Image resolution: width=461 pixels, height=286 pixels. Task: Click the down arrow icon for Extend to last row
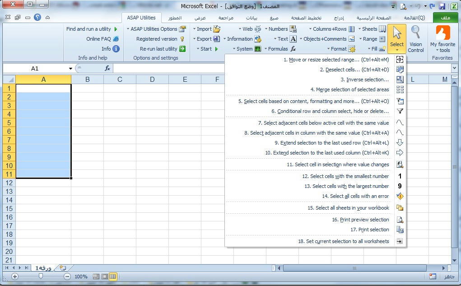400,143
